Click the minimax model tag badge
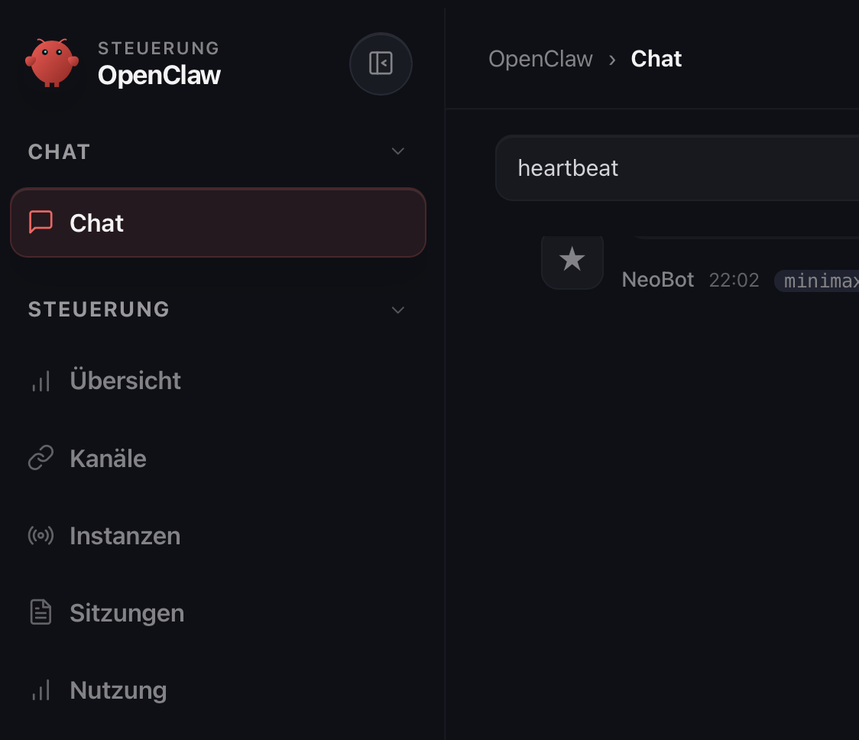 point(818,281)
